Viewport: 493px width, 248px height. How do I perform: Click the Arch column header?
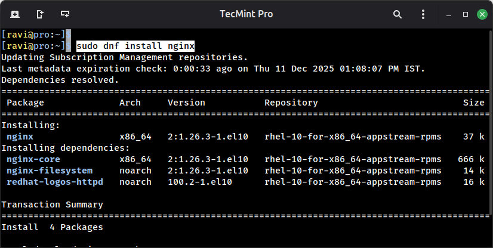point(130,103)
